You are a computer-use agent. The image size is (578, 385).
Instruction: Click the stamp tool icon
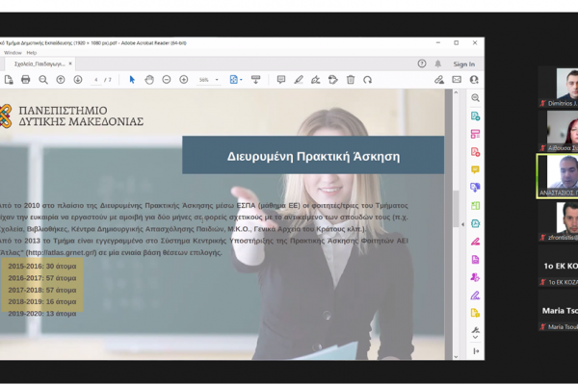coord(333,80)
